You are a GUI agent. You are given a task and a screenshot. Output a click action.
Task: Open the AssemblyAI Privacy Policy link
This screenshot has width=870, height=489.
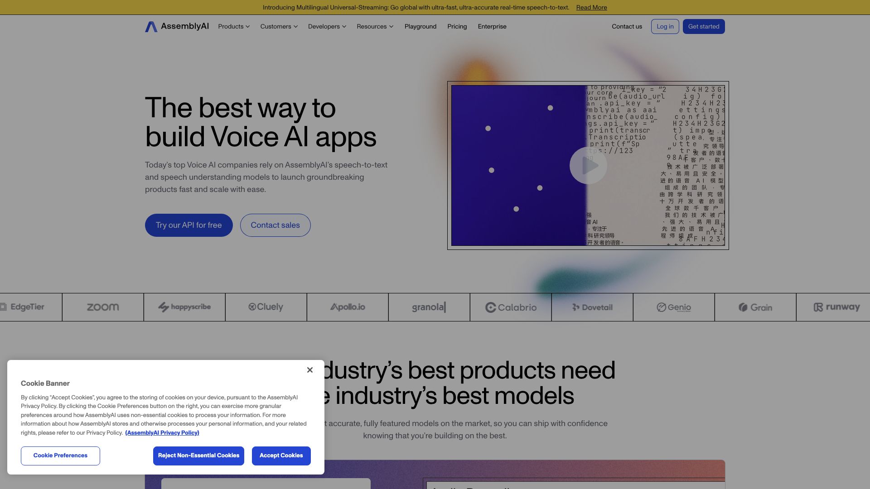(x=162, y=433)
